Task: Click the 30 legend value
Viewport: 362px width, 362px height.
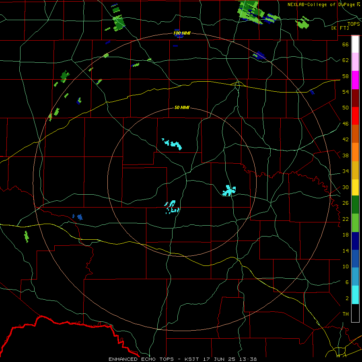Action: point(346,187)
